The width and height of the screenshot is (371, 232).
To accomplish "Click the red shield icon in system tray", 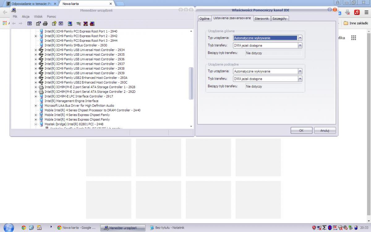I will tap(314, 228).
